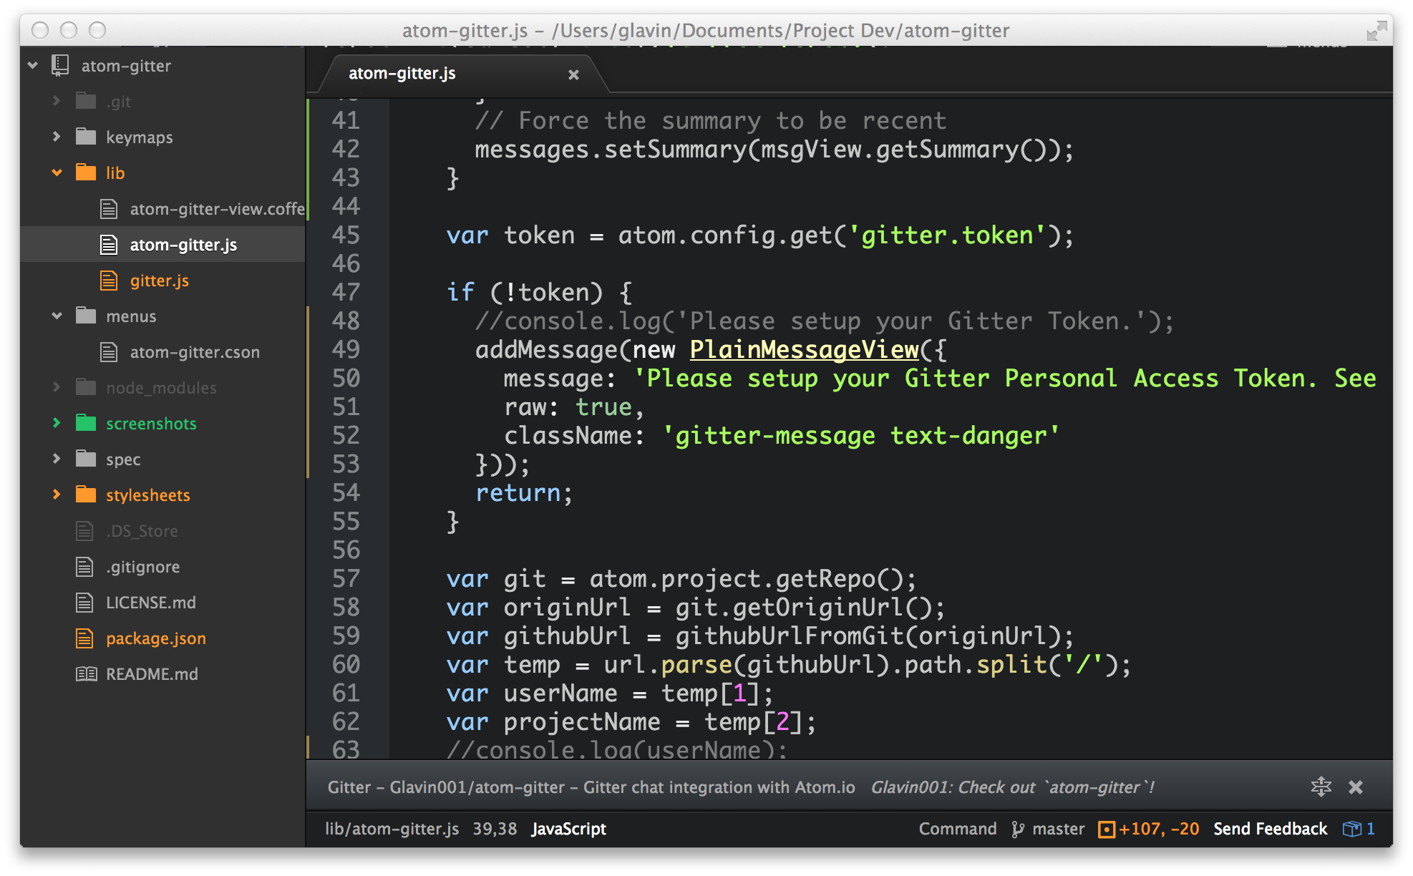
Task: Click the git modified changes icon
Action: pyautogui.click(x=1107, y=829)
